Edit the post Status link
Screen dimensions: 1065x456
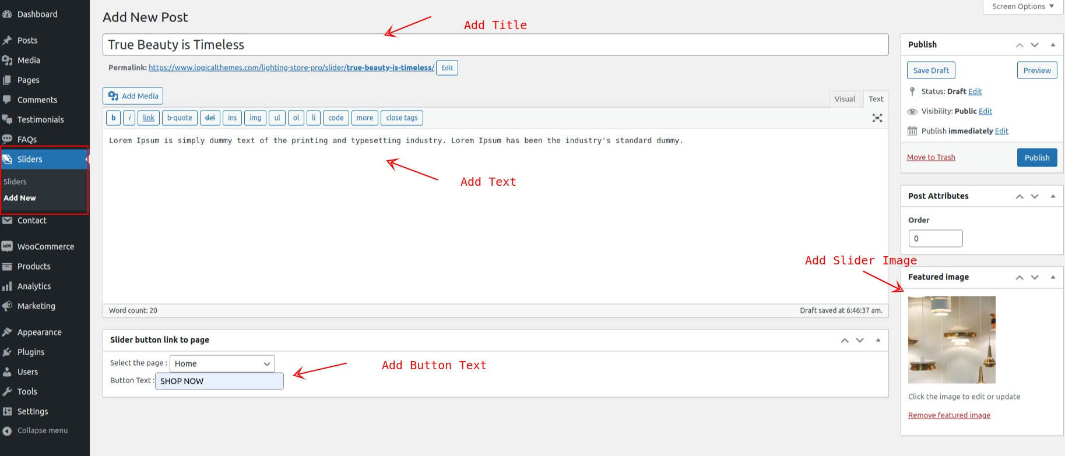[975, 91]
